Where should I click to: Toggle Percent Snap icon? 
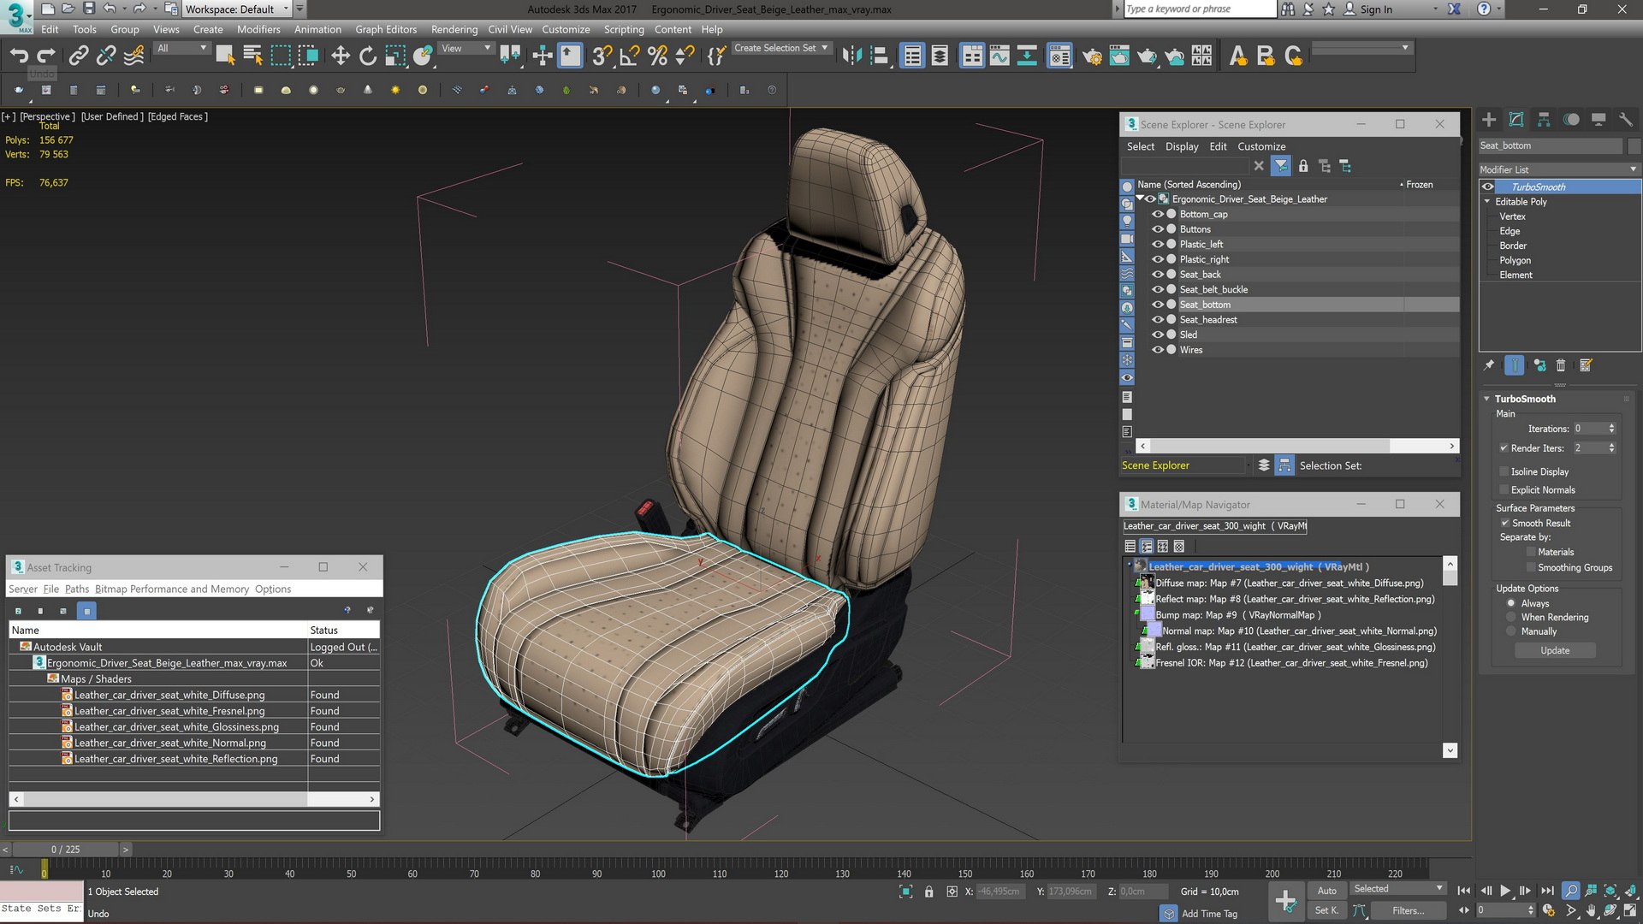pyautogui.click(x=657, y=56)
